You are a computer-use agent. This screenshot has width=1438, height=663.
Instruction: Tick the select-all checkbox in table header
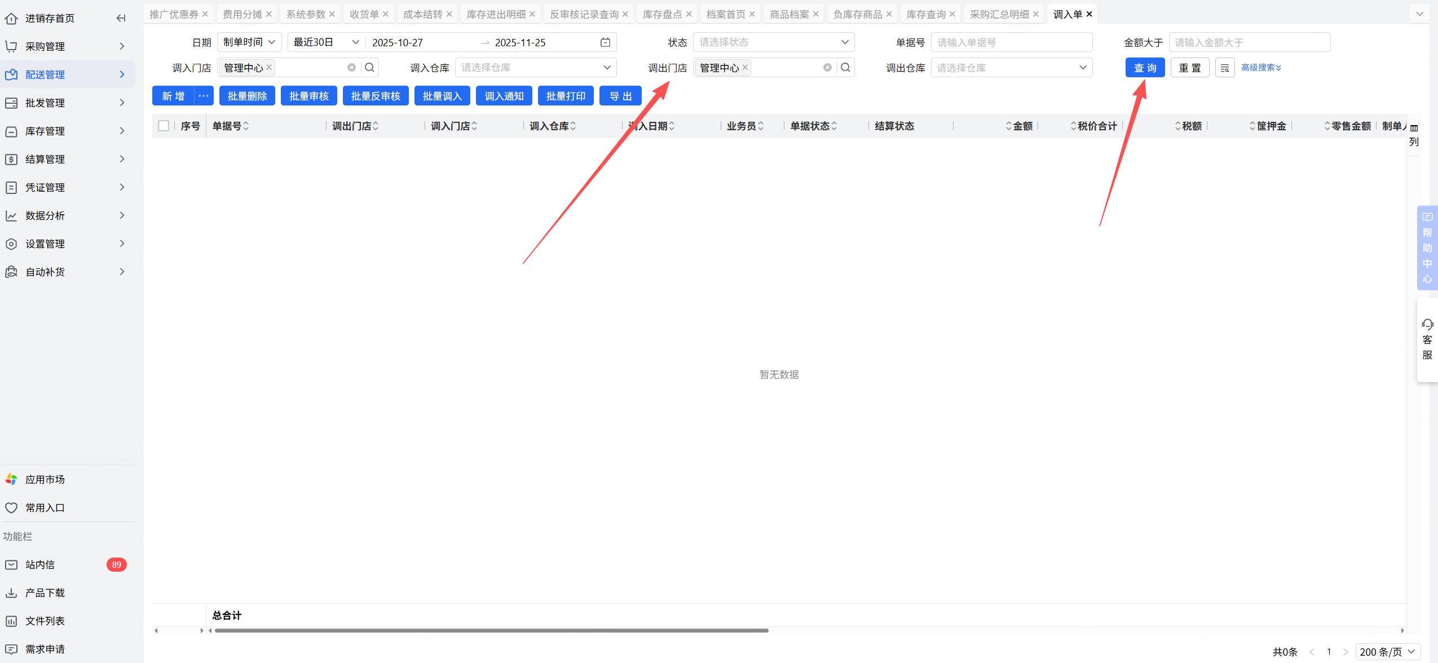pyautogui.click(x=164, y=126)
